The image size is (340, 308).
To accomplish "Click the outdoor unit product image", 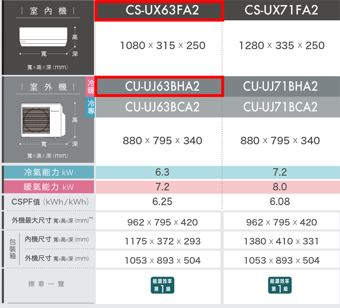I will pyautogui.click(x=44, y=121).
